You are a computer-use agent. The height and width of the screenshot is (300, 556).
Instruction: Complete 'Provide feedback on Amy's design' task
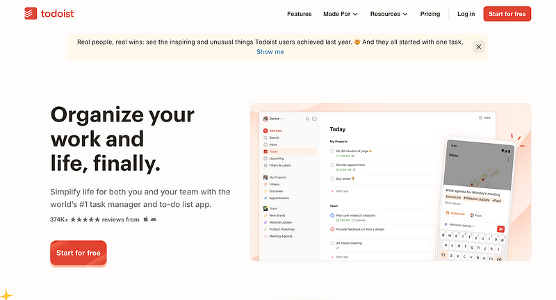(x=332, y=229)
